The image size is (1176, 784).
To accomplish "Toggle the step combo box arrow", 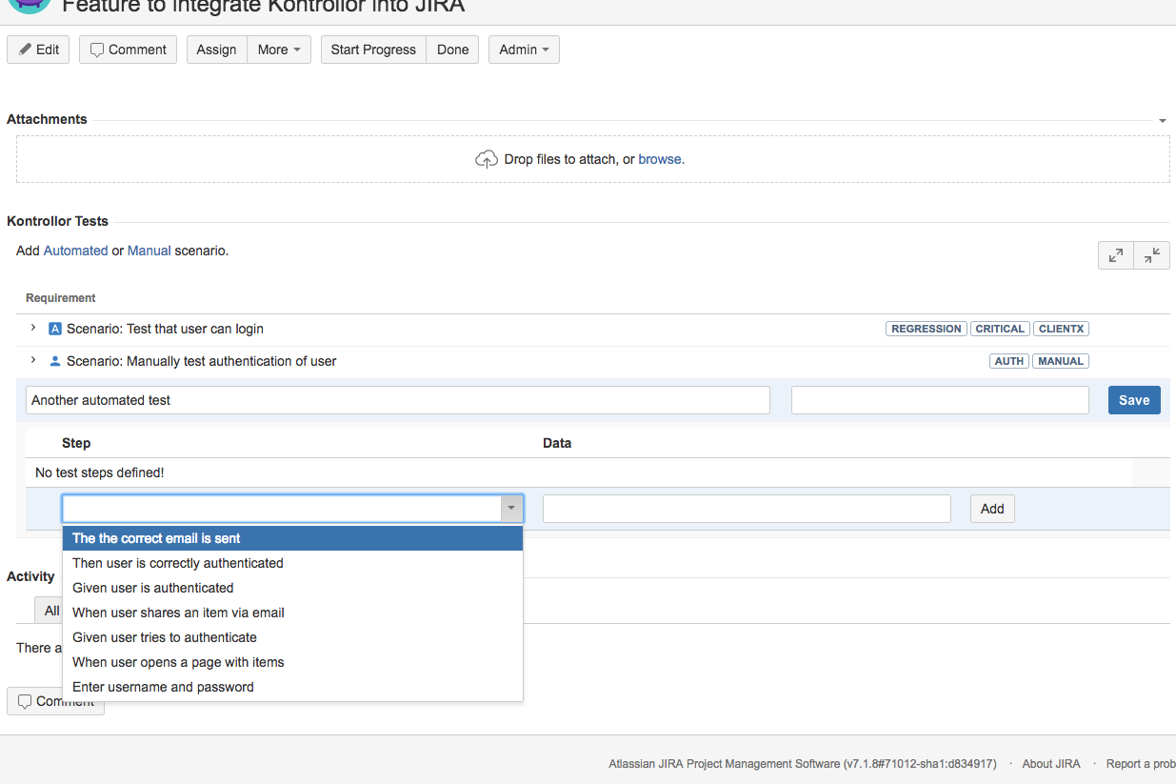I will click(x=512, y=509).
